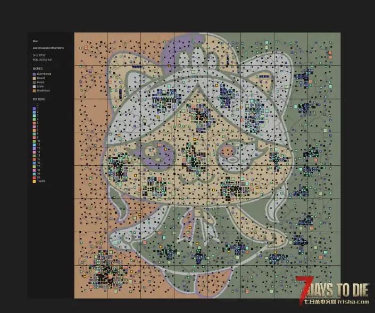375x313 pixels.
Task: Select the POI tier 20 color swatch
Action: (34, 177)
